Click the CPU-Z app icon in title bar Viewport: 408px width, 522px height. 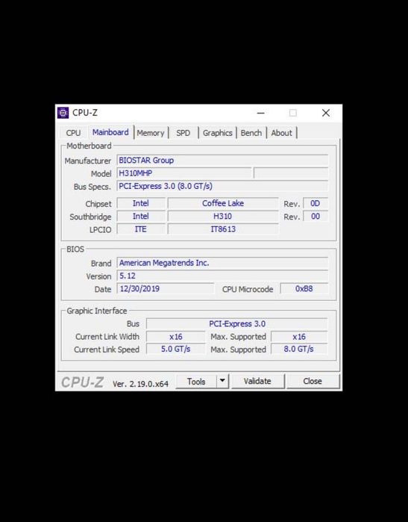tap(63, 113)
